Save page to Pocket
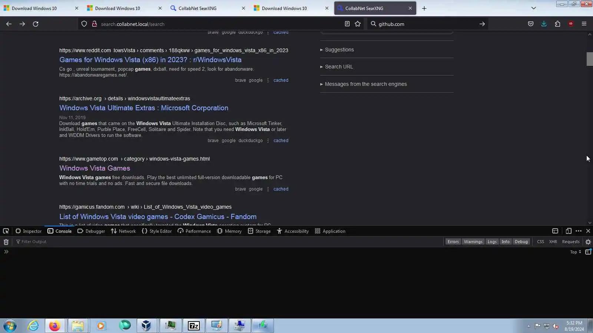 coord(531,24)
